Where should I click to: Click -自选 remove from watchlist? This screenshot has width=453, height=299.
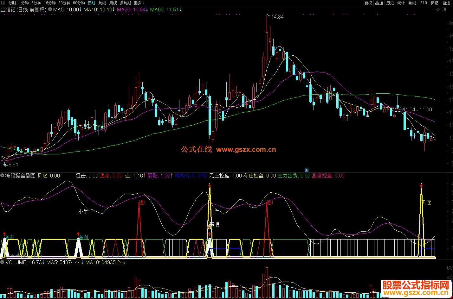(446, 3)
